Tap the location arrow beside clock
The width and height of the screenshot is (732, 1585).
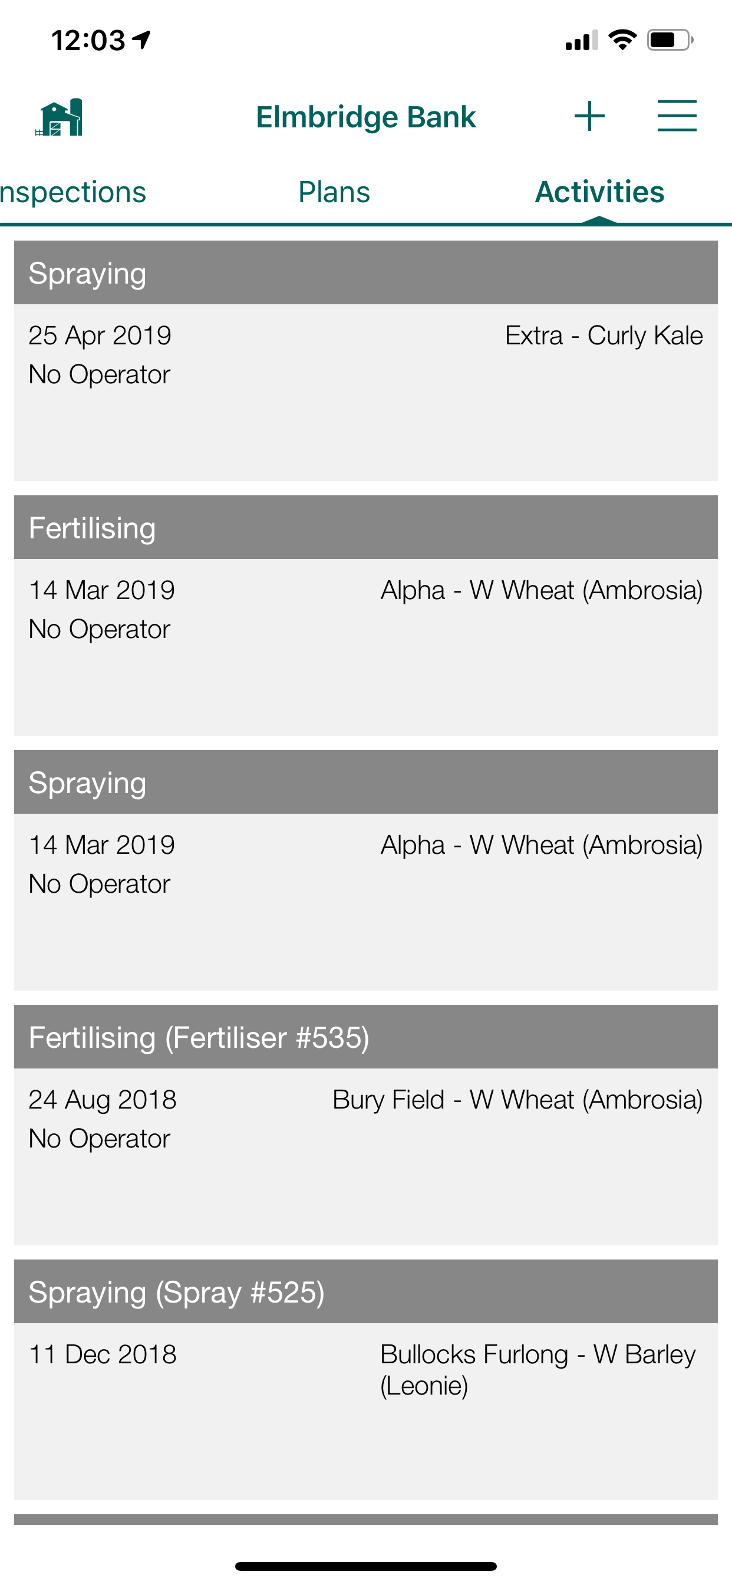click(x=141, y=40)
